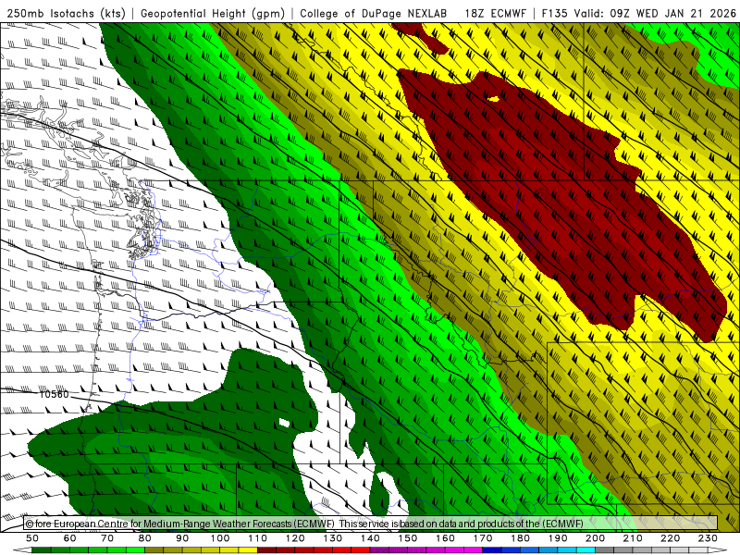The height and width of the screenshot is (555, 740).
Task: Click the 'Valid: 09Z WED JAN 21 2026' timestamp
Action: (x=654, y=13)
